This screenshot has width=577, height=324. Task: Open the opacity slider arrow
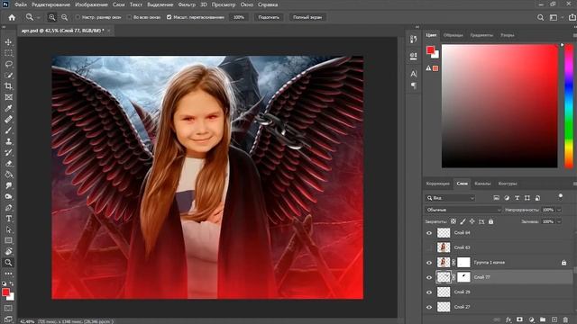point(559,210)
